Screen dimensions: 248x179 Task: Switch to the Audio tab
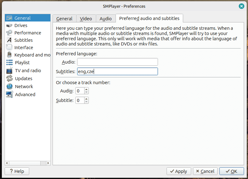(x=106, y=19)
